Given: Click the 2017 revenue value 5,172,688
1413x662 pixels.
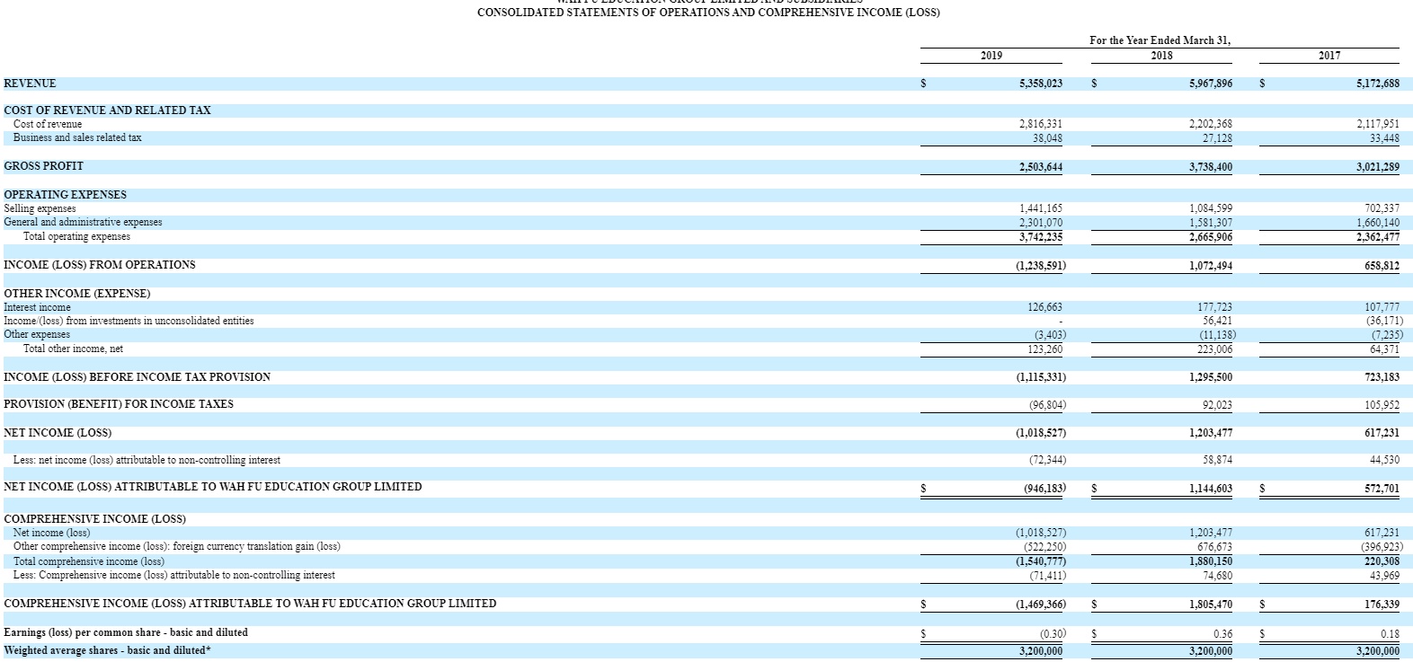Looking at the screenshot, I should tap(1378, 84).
